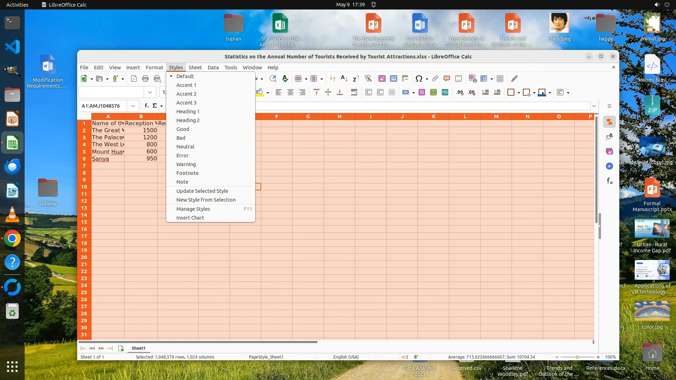Screen dimensions: 676x380
Task: Open the Data menu
Action: (x=213, y=67)
